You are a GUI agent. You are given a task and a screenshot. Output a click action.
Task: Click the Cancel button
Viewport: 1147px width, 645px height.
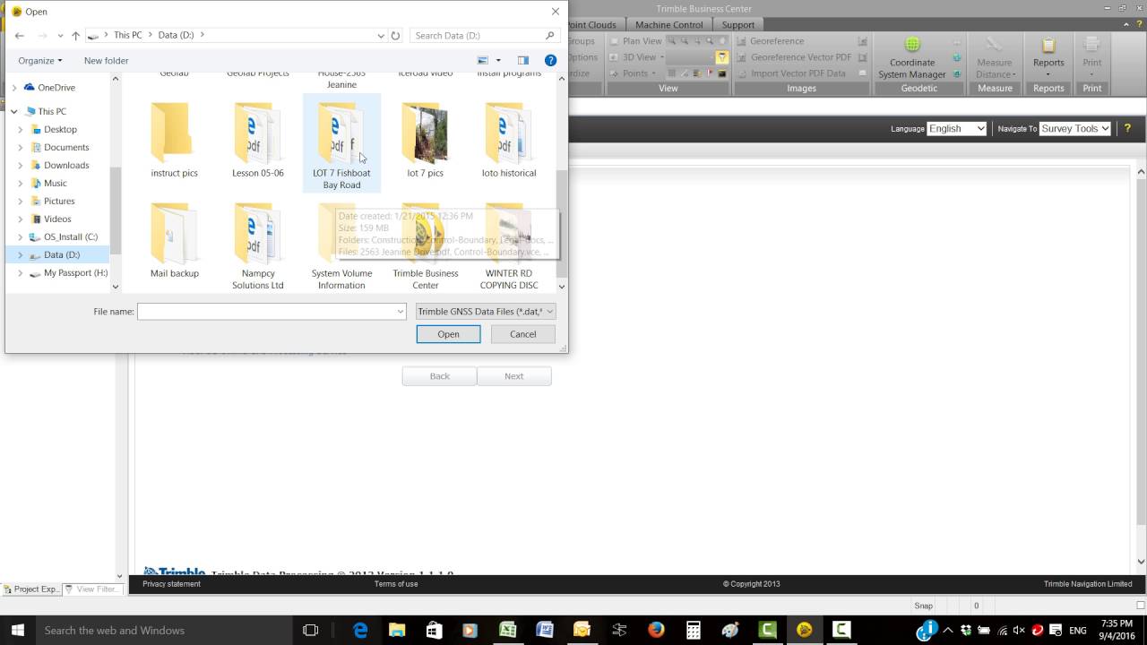[522, 334]
